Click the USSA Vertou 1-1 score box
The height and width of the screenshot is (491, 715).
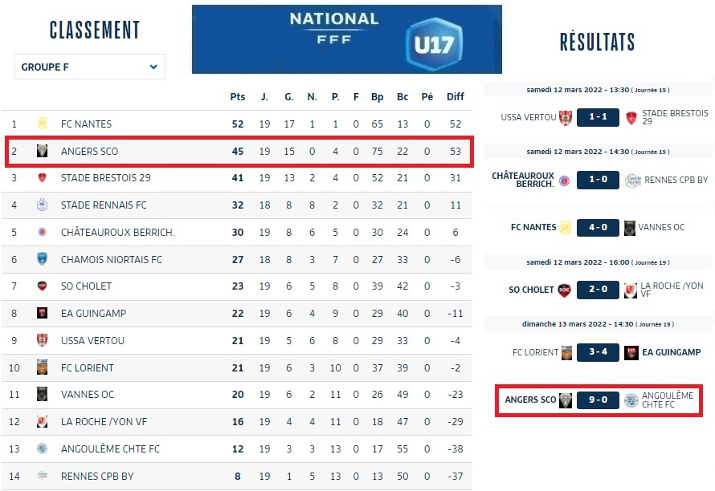coord(599,117)
